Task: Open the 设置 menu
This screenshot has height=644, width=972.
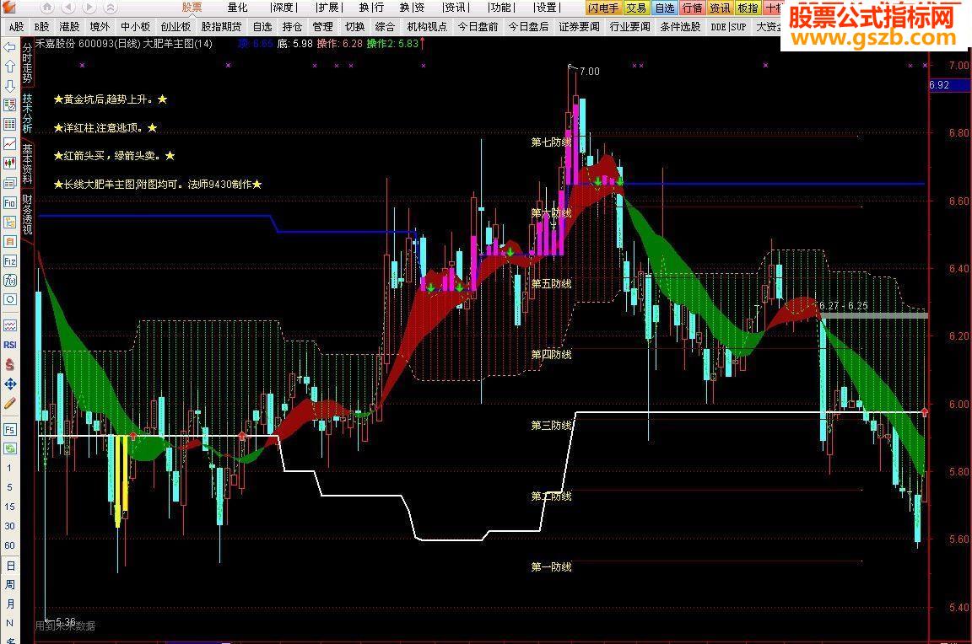Action: pyautogui.click(x=546, y=8)
